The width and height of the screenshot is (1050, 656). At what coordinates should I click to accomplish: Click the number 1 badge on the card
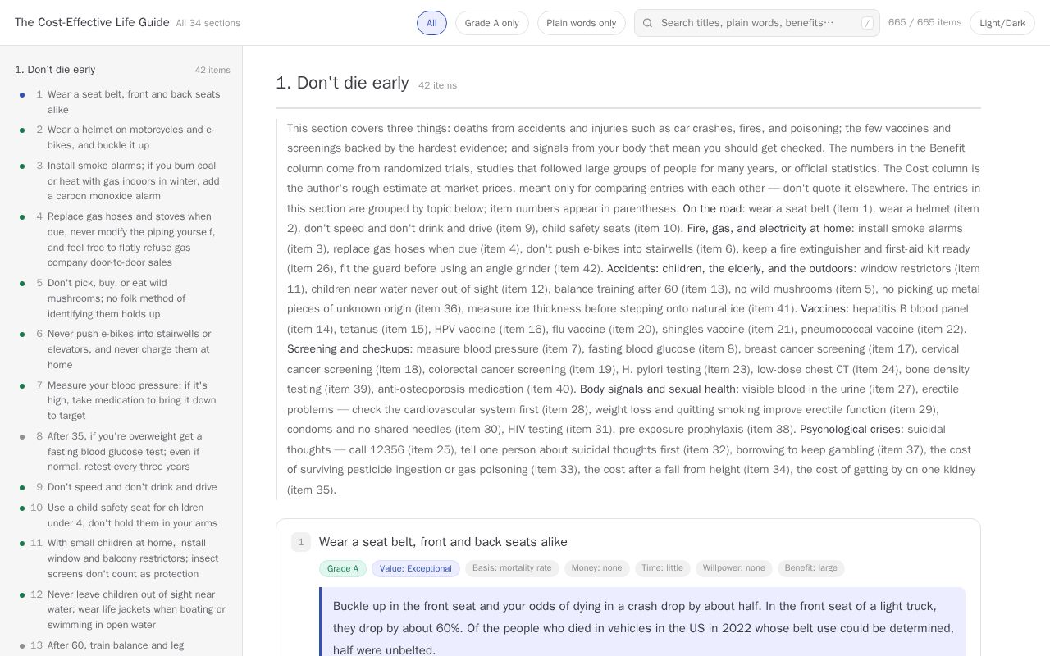300,542
